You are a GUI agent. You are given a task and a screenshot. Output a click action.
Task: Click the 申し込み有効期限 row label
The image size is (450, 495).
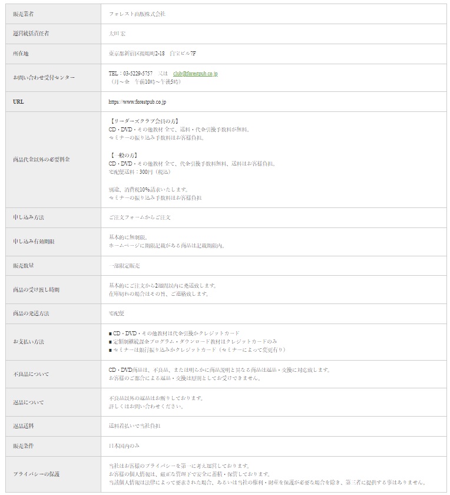(34, 242)
